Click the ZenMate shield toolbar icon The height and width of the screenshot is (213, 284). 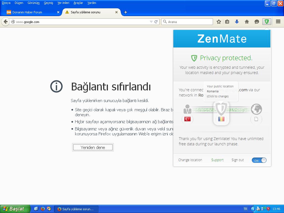(x=267, y=22)
